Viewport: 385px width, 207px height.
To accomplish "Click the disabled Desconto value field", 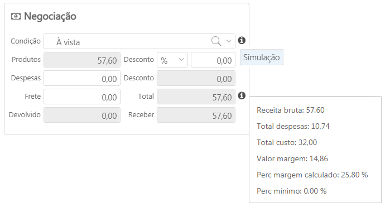I will tap(196, 78).
